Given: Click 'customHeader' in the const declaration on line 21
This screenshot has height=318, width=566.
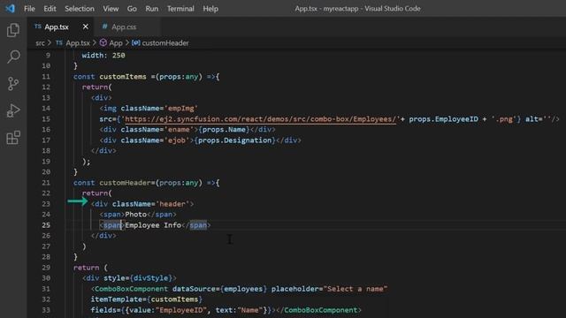Looking at the screenshot, I should pyautogui.click(x=125, y=183).
